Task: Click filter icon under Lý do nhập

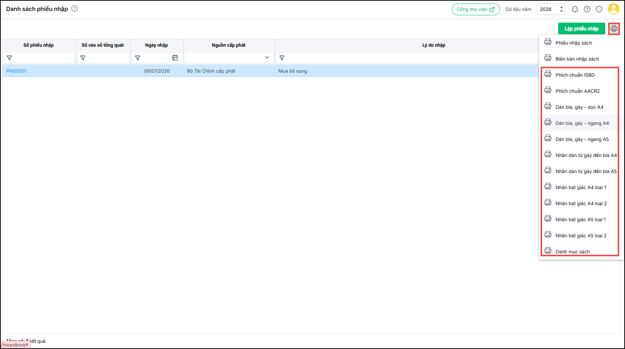Action: 282,58
